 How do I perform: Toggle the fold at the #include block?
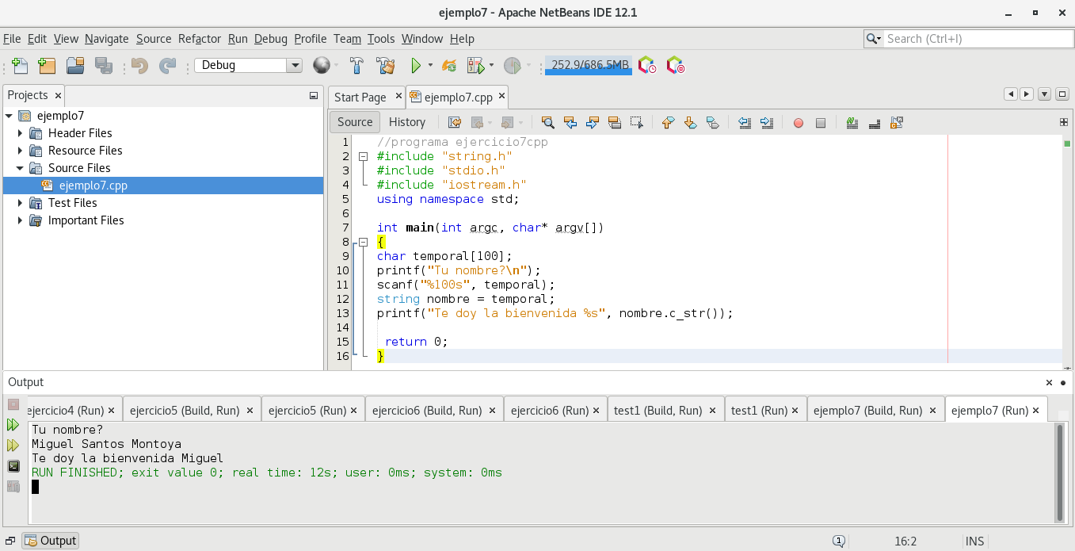(364, 156)
